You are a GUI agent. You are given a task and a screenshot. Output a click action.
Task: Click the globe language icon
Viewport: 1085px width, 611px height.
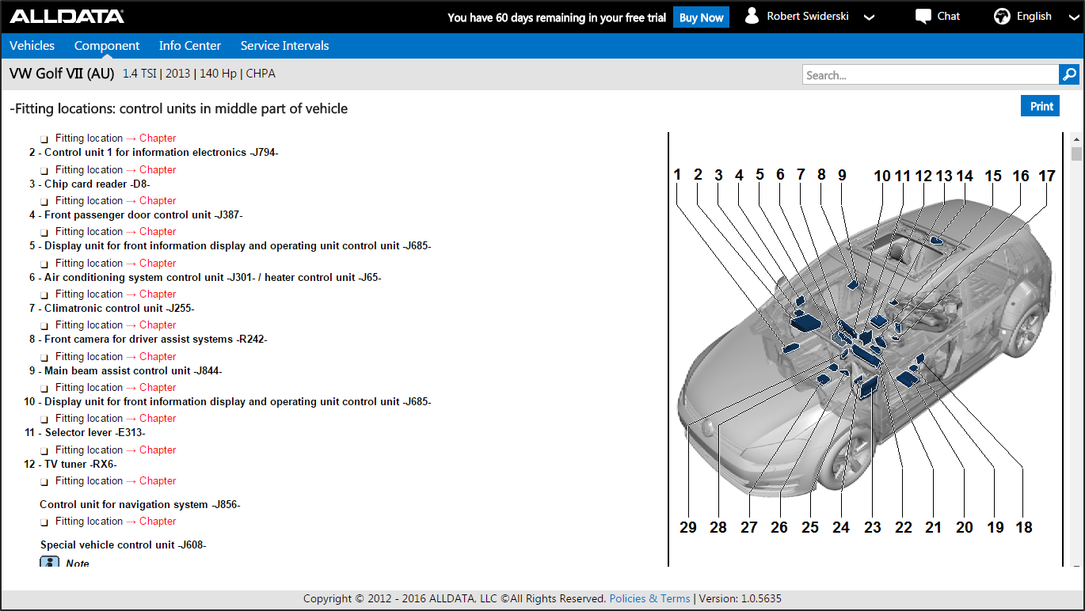coord(1003,17)
